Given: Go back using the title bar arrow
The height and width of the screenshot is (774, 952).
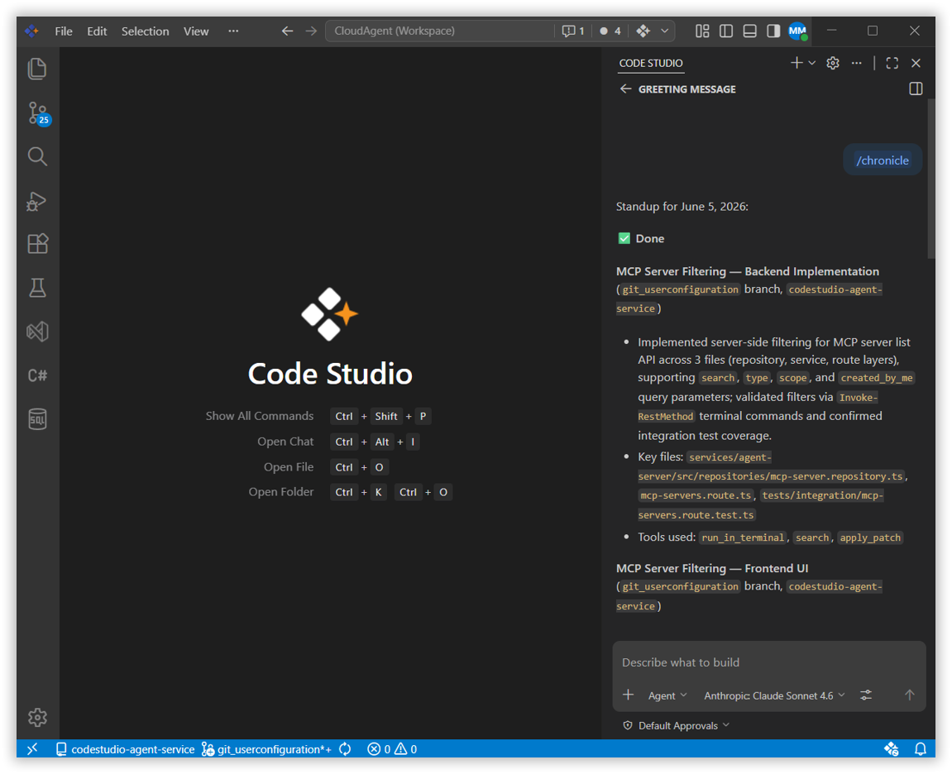Looking at the screenshot, I should [287, 31].
